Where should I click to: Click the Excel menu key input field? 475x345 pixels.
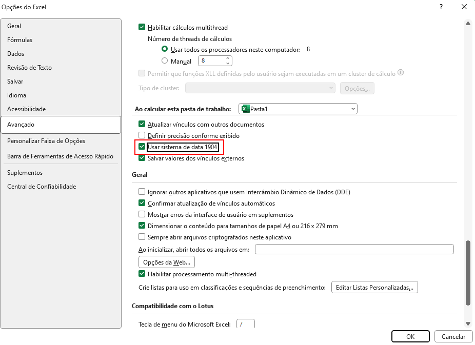coord(245,324)
